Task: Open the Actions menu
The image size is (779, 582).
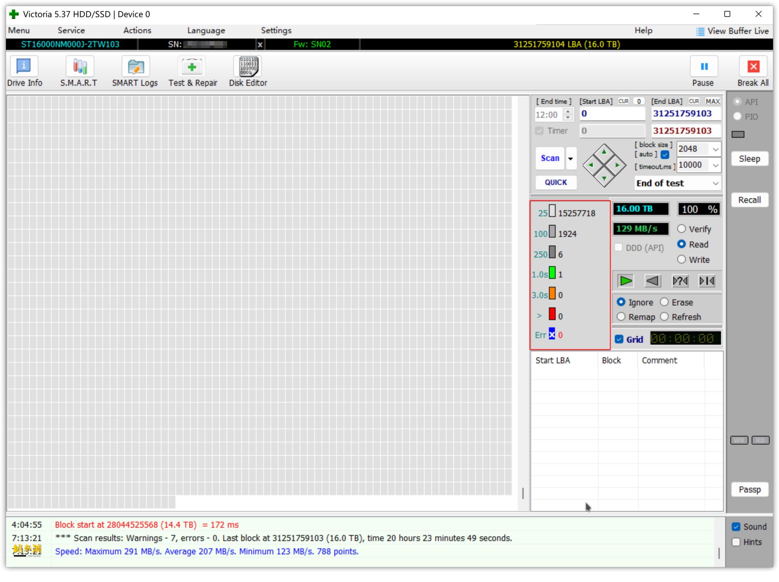Action: (137, 30)
